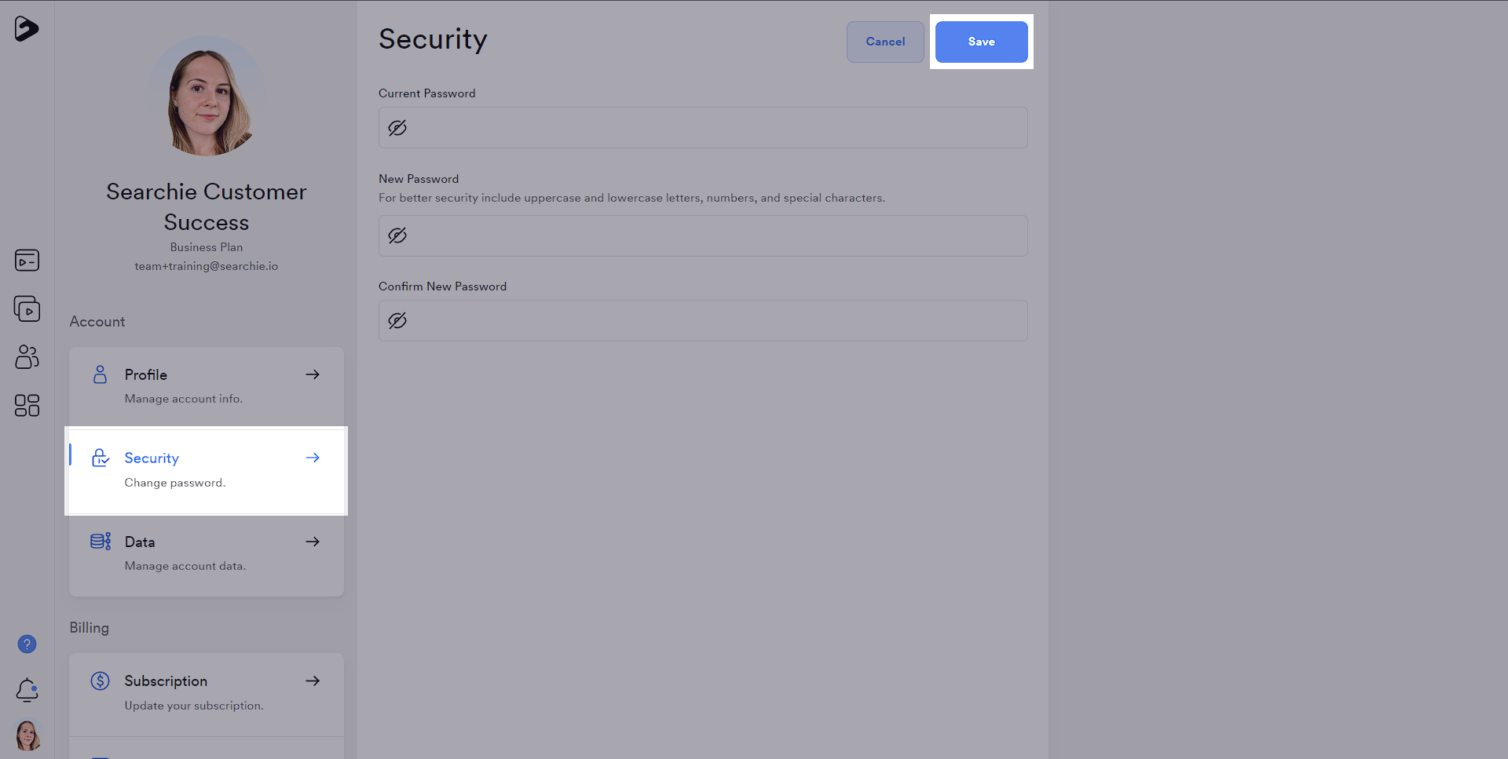Toggle visibility of New Password field
Screen dimensions: 1508x759
coord(397,235)
